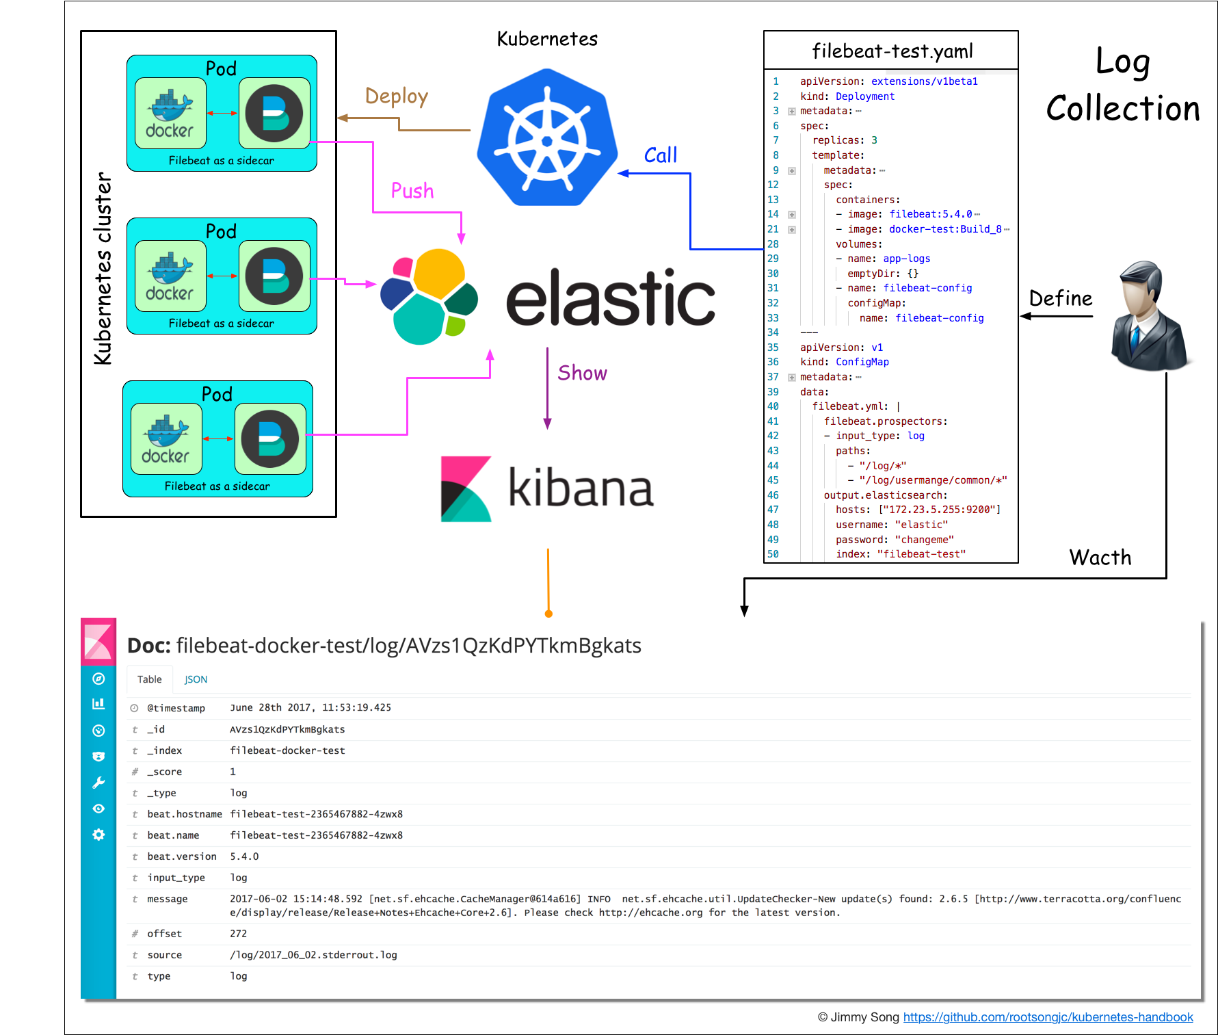Expand the docker-test:Build_8 image block on line 21
The height and width of the screenshot is (1035, 1218).
point(791,229)
